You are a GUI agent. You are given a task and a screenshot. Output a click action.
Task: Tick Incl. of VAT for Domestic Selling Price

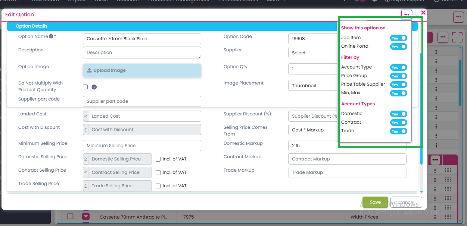tap(158, 159)
